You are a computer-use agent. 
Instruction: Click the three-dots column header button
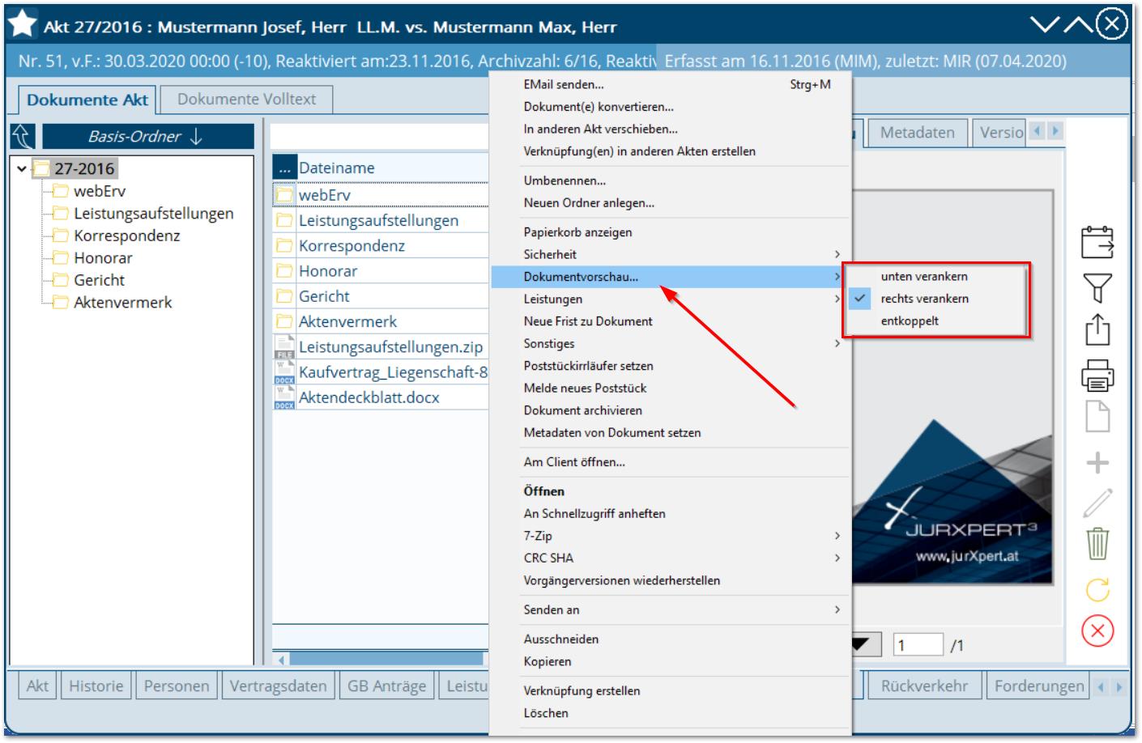(284, 168)
